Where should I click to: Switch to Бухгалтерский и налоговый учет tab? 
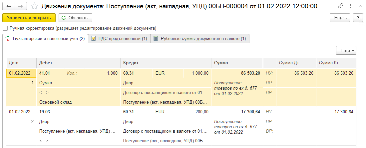coord(45,39)
